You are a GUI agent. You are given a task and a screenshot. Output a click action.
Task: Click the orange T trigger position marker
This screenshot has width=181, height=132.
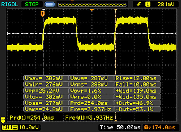[x=43, y=13]
